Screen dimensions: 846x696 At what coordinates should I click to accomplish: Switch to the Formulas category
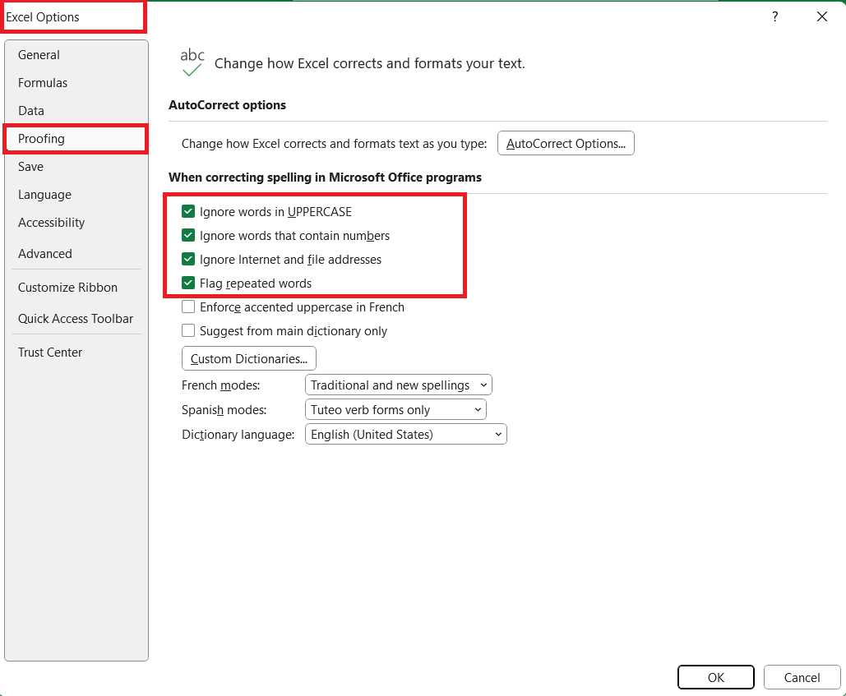[x=76, y=83]
